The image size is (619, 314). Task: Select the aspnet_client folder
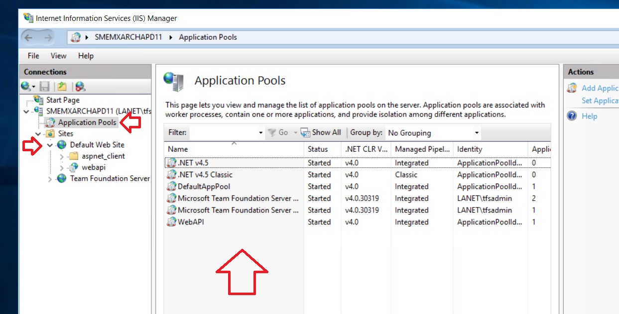103,156
